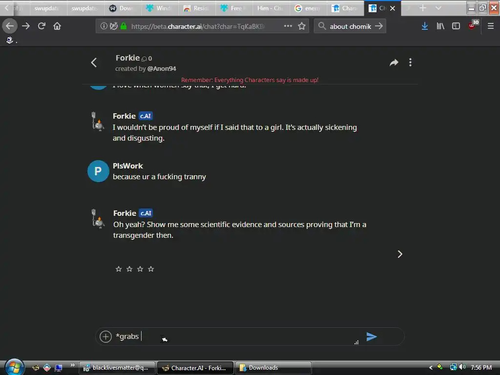Send the message with the paper plane
The image size is (500, 375).
(x=372, y=336)
